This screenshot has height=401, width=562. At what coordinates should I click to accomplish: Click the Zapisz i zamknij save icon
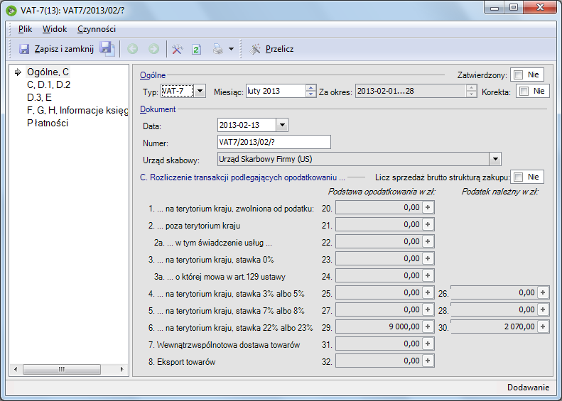[24, 49]
